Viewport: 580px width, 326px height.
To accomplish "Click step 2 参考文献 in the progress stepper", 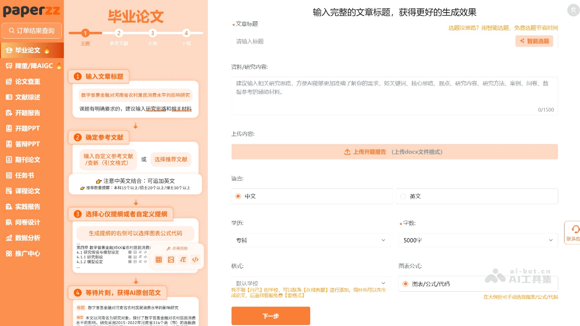I will pyautogui.click(x=119, y=34).
